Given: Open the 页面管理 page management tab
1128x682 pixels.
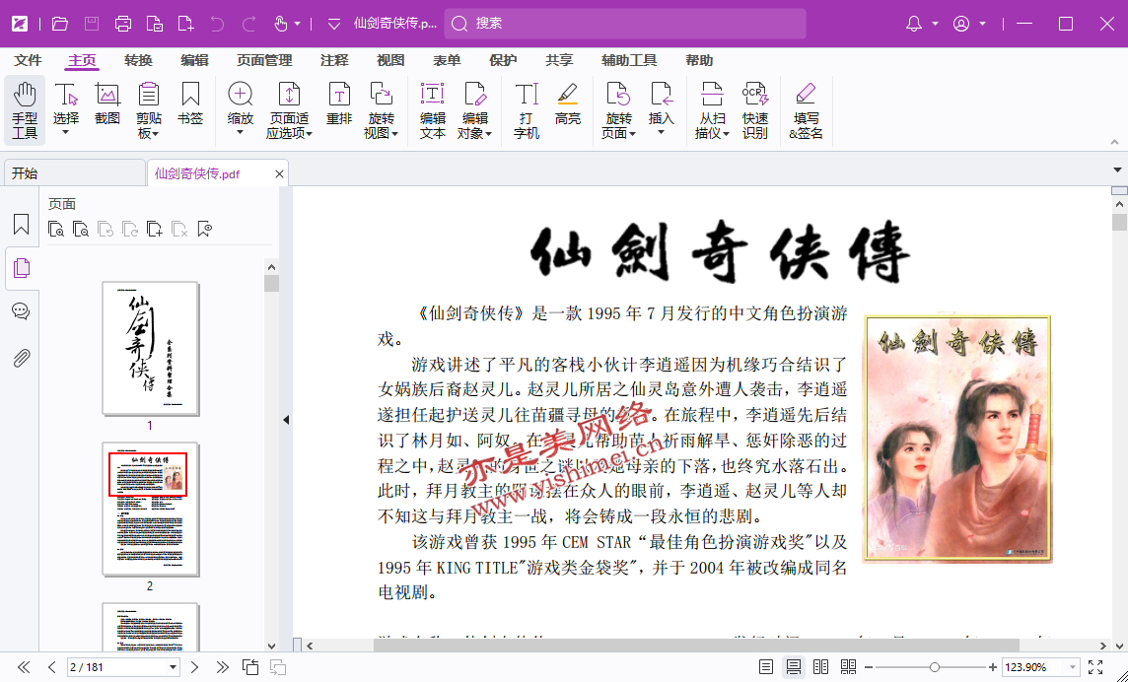Looking at the screenshot, I should pyautogui.click(x=264, y=60).
